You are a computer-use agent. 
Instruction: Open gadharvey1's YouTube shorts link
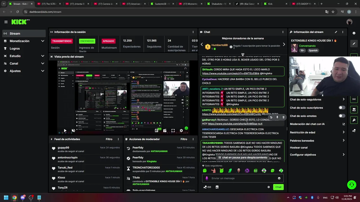click(x=235, y=124)
